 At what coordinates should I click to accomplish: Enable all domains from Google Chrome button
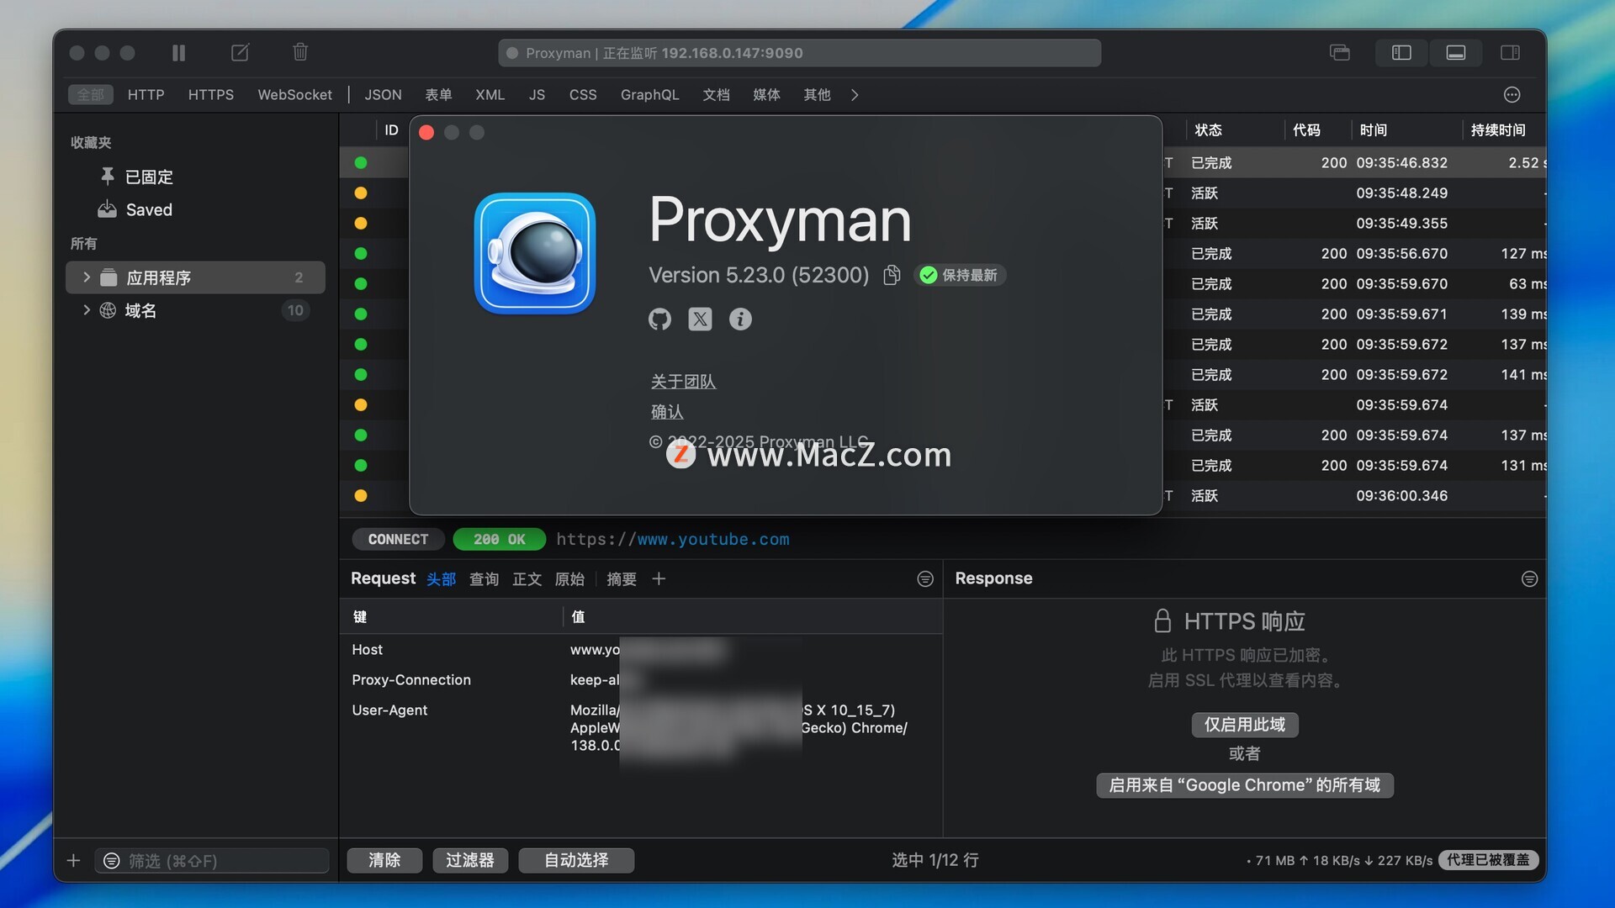click(1245, 785)
